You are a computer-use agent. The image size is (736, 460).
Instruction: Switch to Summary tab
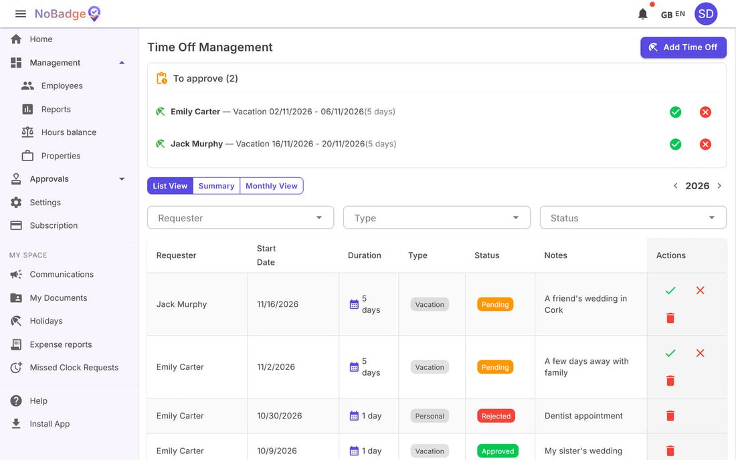click(x=216, y=186)
